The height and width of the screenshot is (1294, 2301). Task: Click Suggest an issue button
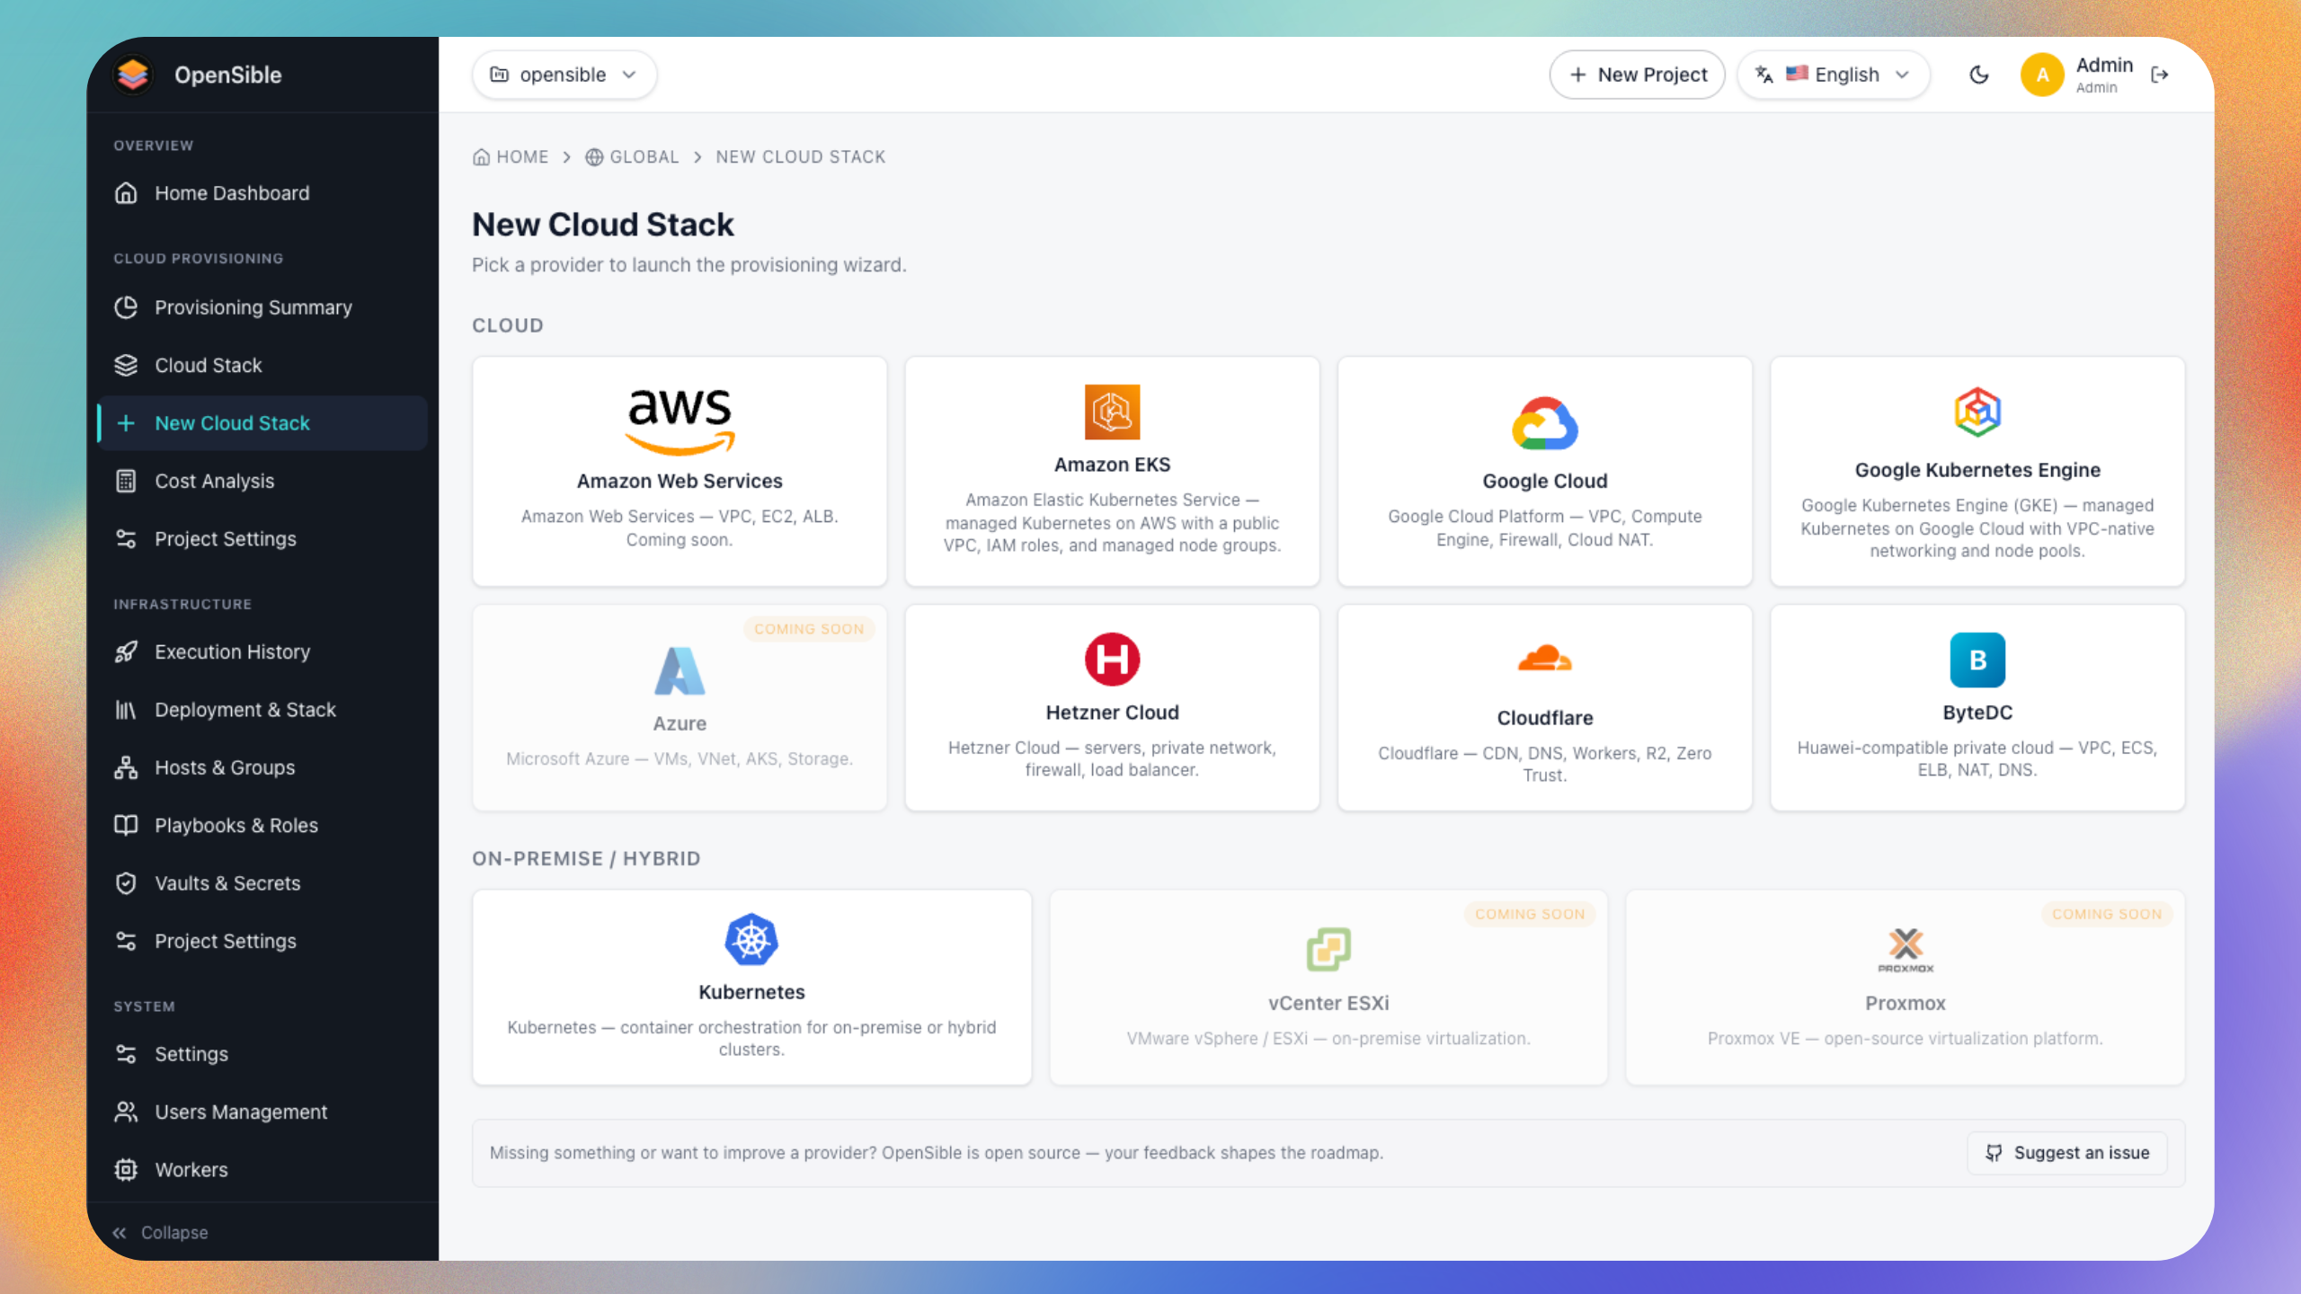(2066, 1153)
